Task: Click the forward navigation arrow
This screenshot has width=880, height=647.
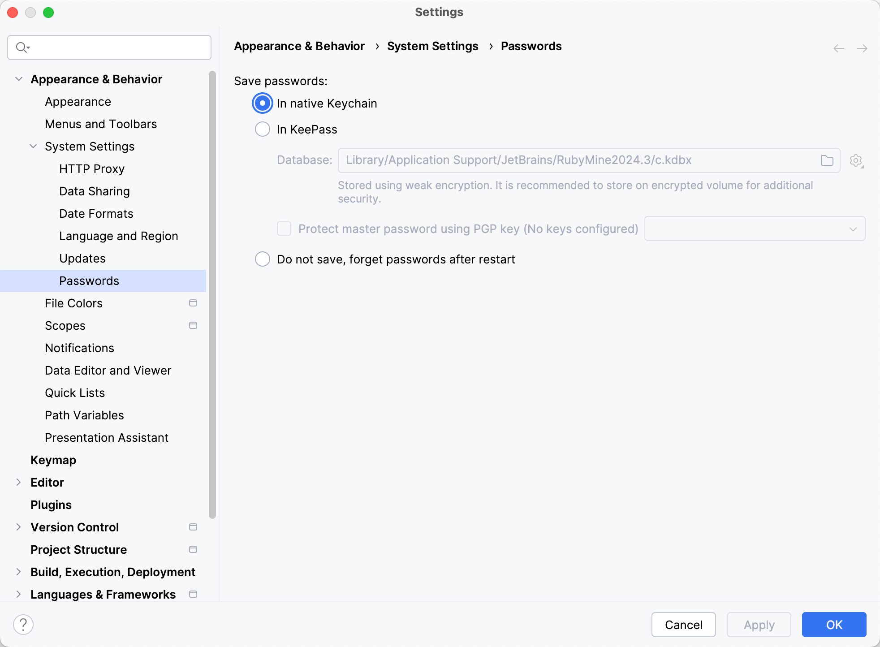Action: [862, 48]
